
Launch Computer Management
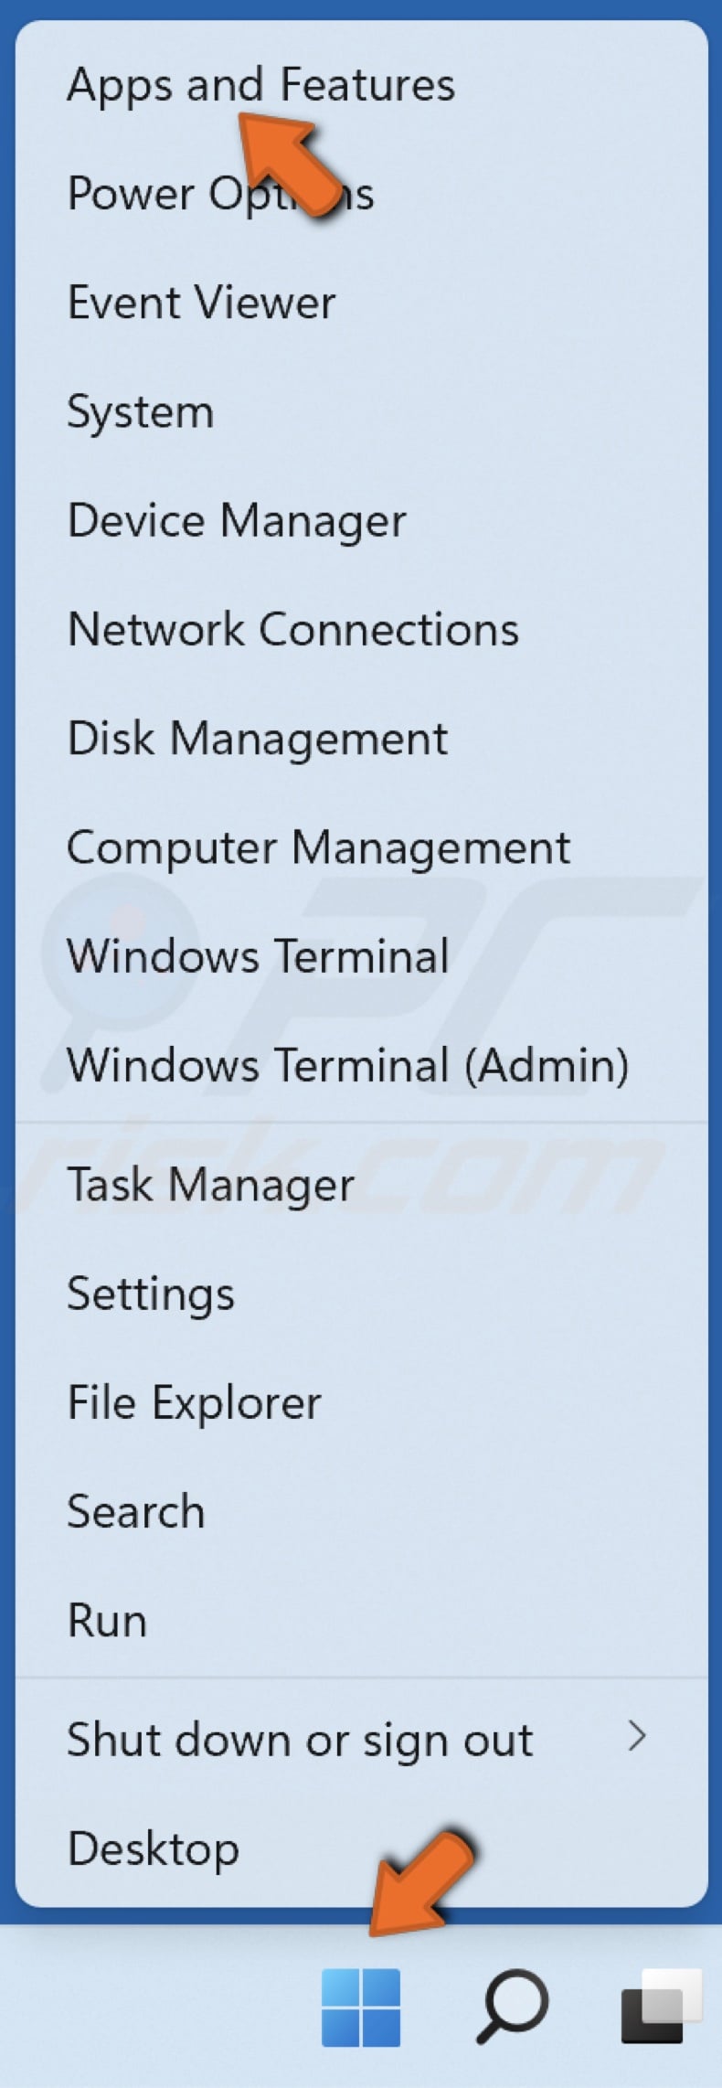coord(318,847)
